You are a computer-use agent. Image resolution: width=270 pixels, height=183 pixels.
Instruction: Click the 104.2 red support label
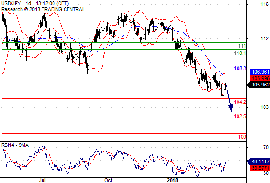(x=240, y=102)
